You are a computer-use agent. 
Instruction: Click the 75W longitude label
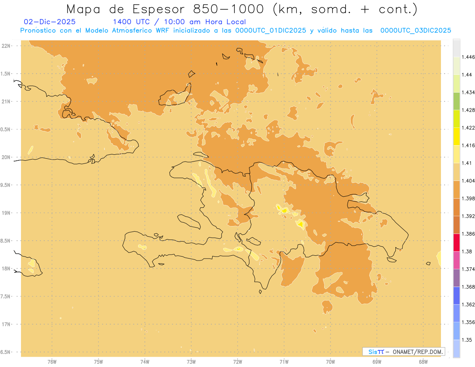(99, 361)
